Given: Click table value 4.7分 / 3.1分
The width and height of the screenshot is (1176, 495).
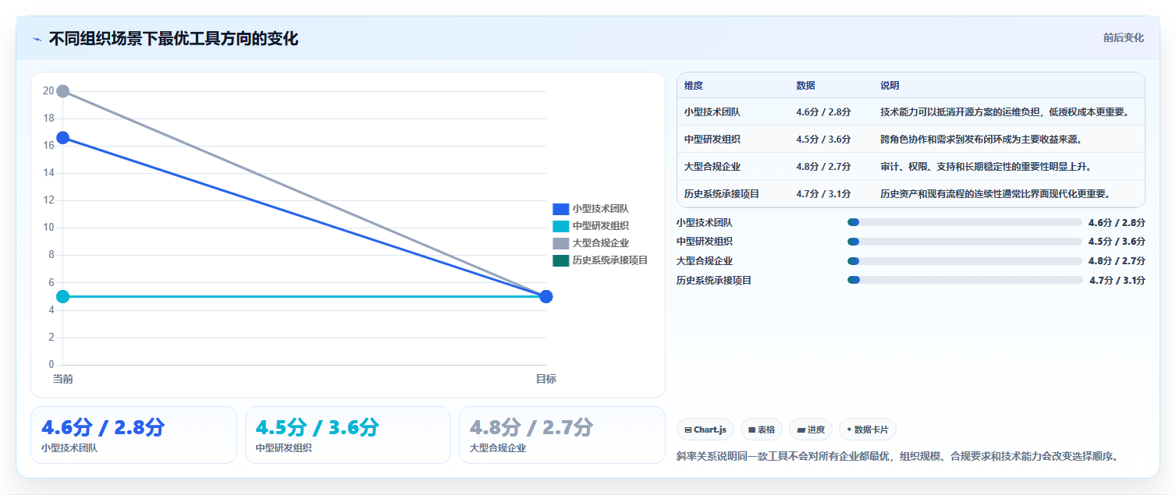Looking at the screenshot, I should (823, 194).
